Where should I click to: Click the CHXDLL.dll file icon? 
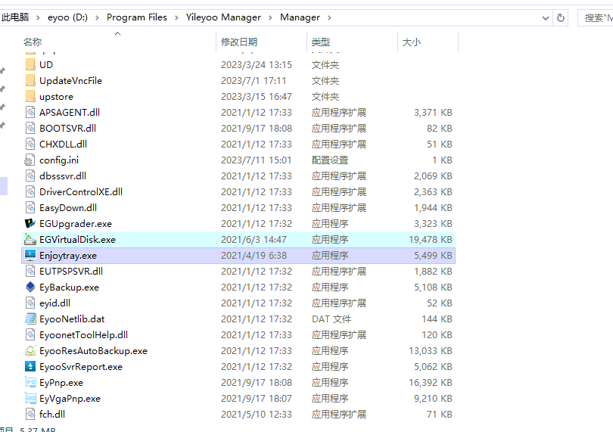click(x=30, y=144)
